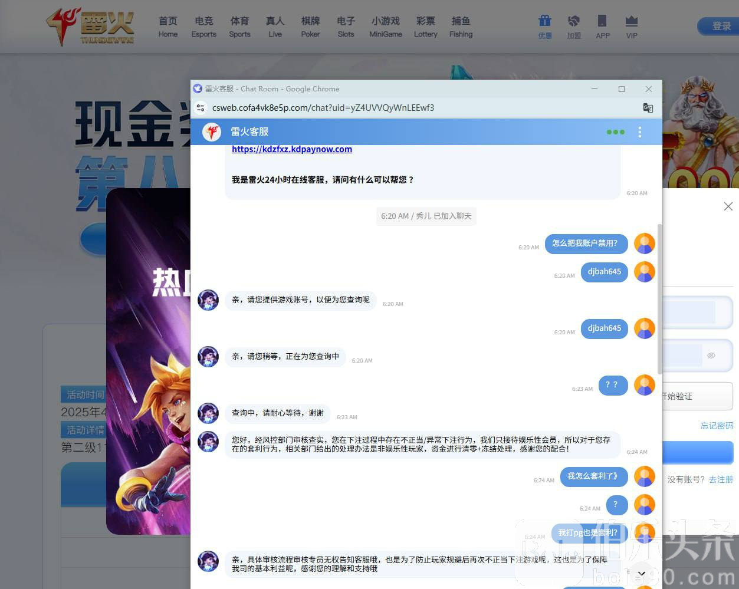Go to the Fishing menu tab
Viewport: 739px width, 589px height.
point(461,27)
